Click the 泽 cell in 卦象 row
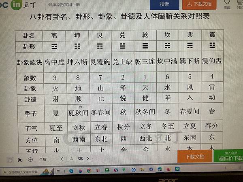The image size is (243, 182). click(x=123, y=88)
